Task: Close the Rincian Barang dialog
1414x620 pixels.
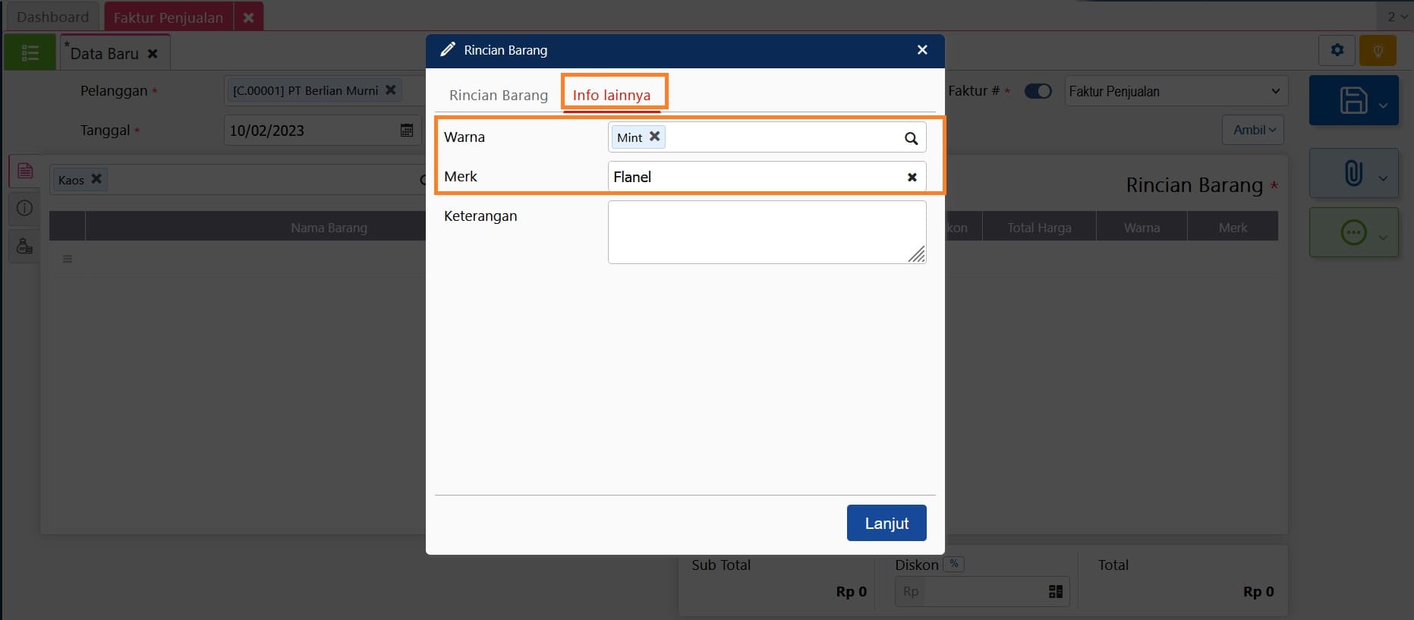Action: 922,50
